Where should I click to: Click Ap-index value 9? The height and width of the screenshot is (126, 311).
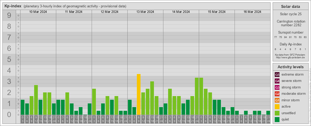coord(290,49)
